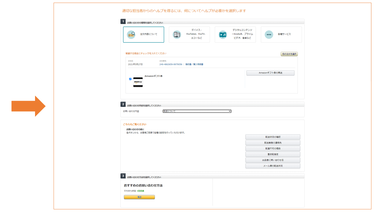Open order number 249-4863659-9979056 link
377x212 pixels.
171,64
